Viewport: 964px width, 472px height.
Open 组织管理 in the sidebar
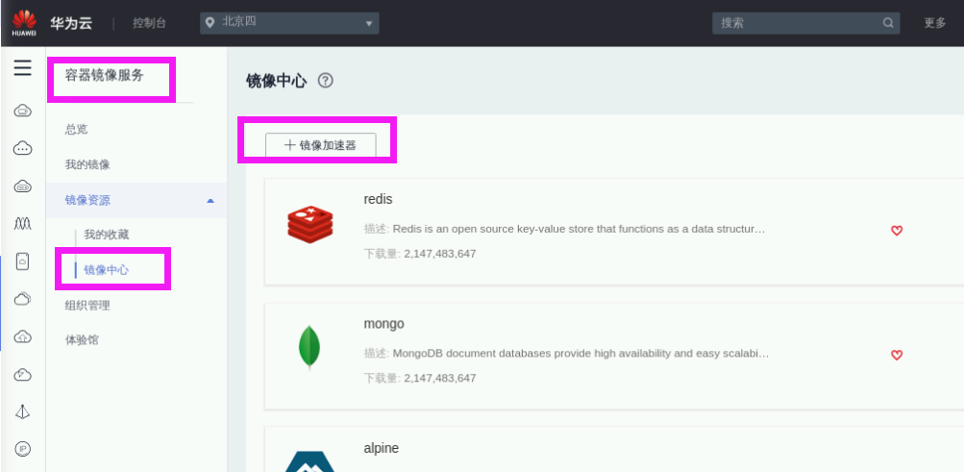click(87, 306)
